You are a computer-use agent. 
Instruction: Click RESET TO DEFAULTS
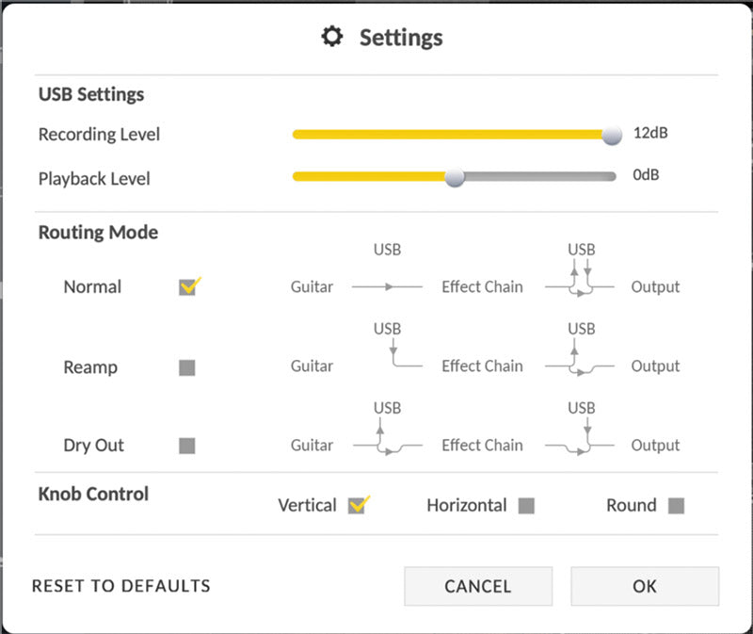[x=121, y=586]
